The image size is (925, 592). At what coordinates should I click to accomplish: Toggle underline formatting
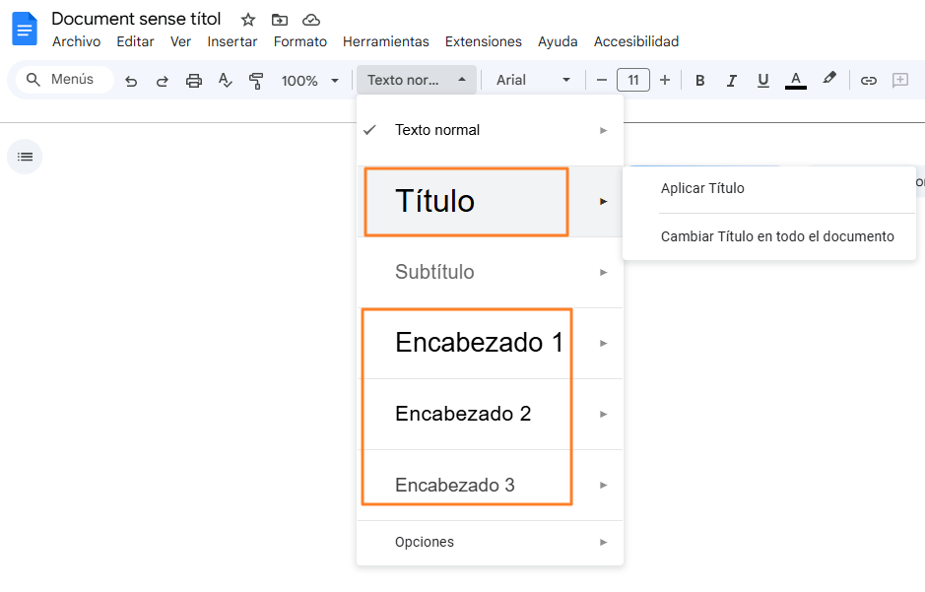tap(763, 80)
